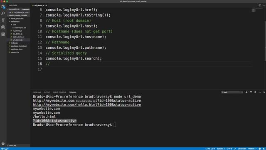
Task: Collapse the reference folder
Action: point(15,22)
